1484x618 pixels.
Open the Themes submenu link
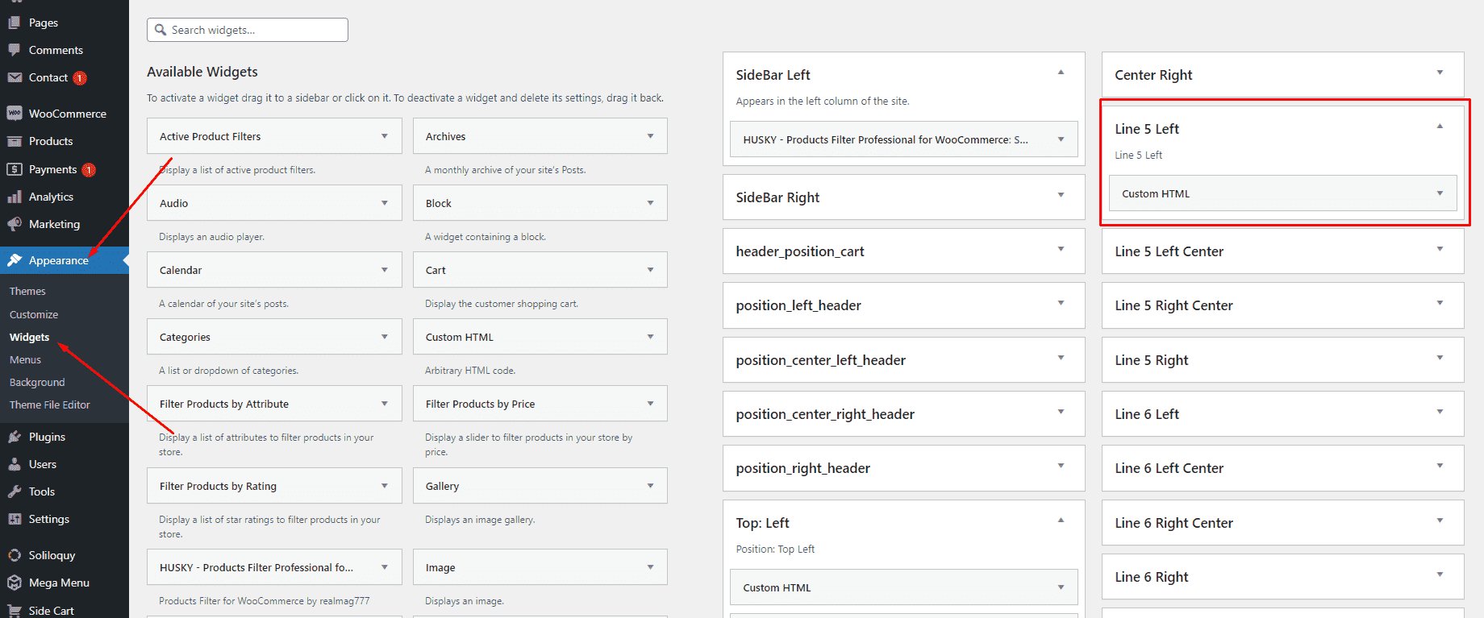click(x=27, y=292)
